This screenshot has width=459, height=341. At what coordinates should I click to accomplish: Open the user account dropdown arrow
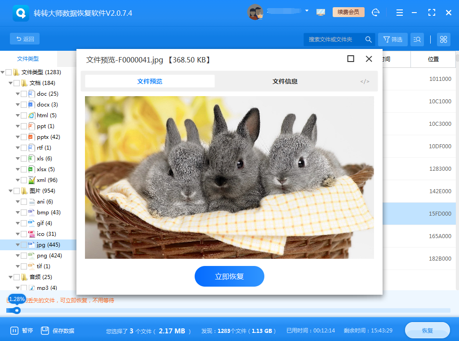coord(307,11)
